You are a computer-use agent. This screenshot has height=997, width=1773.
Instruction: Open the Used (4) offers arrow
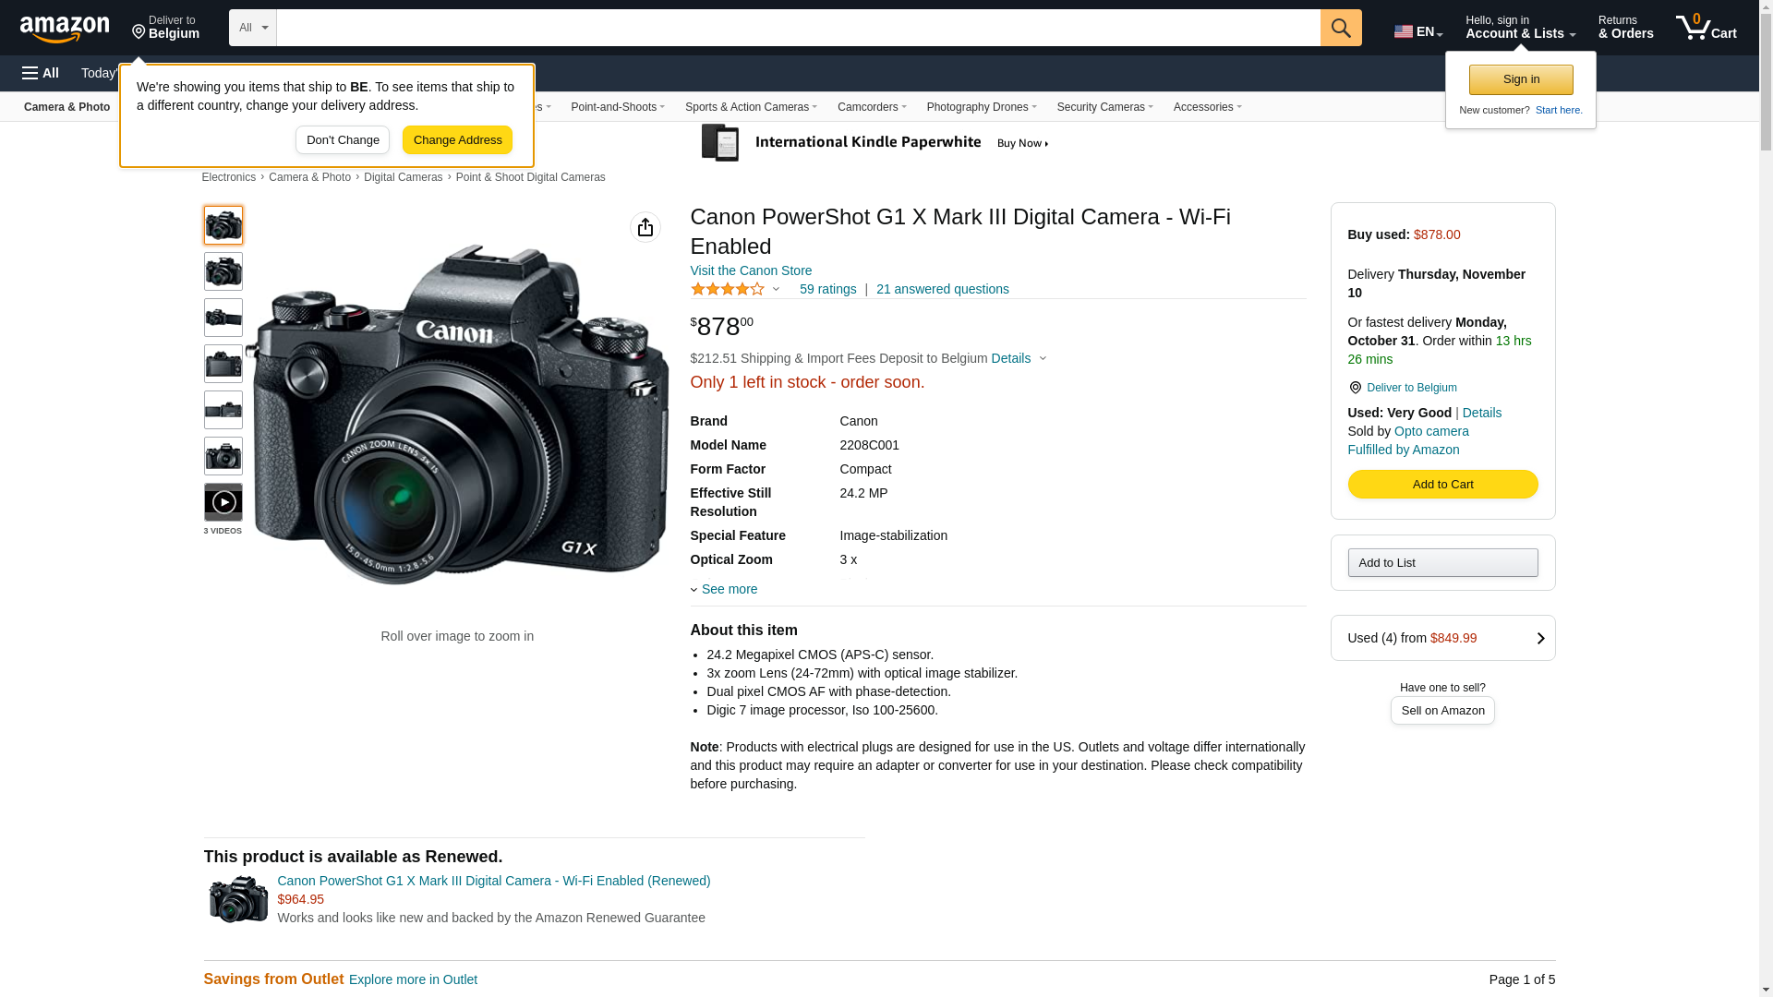(1540, 638)
